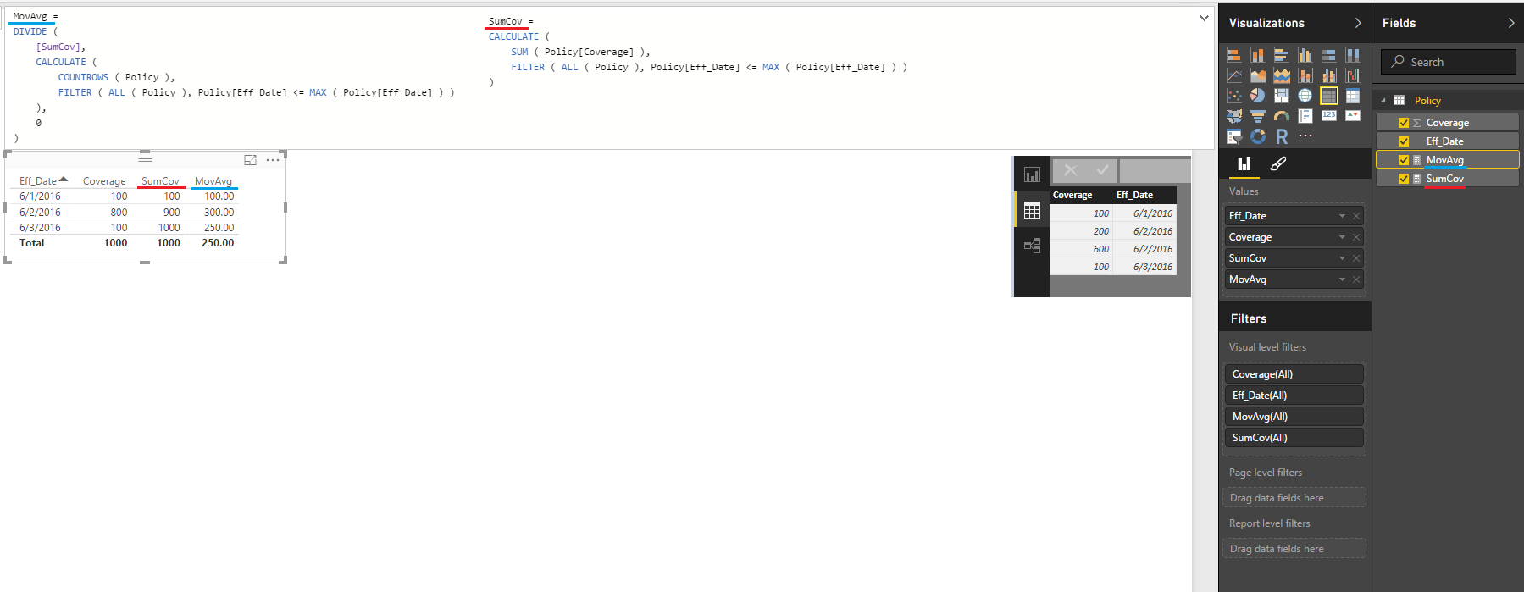Select the globe map visualization
Screen dimensions: 1524x592
click(1305, 96)
